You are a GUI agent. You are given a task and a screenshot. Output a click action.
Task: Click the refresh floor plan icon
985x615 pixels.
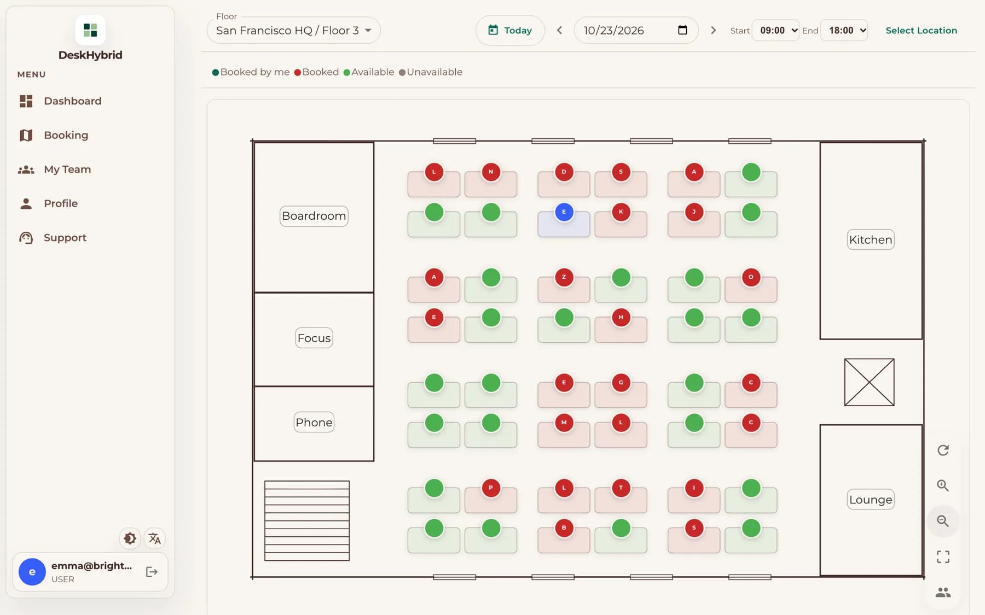(943, 450)
